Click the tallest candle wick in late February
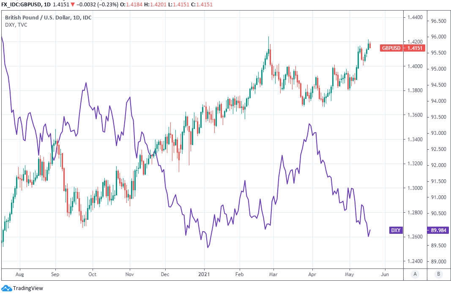Screen dimensions: 451x293 tap(269, 42)
